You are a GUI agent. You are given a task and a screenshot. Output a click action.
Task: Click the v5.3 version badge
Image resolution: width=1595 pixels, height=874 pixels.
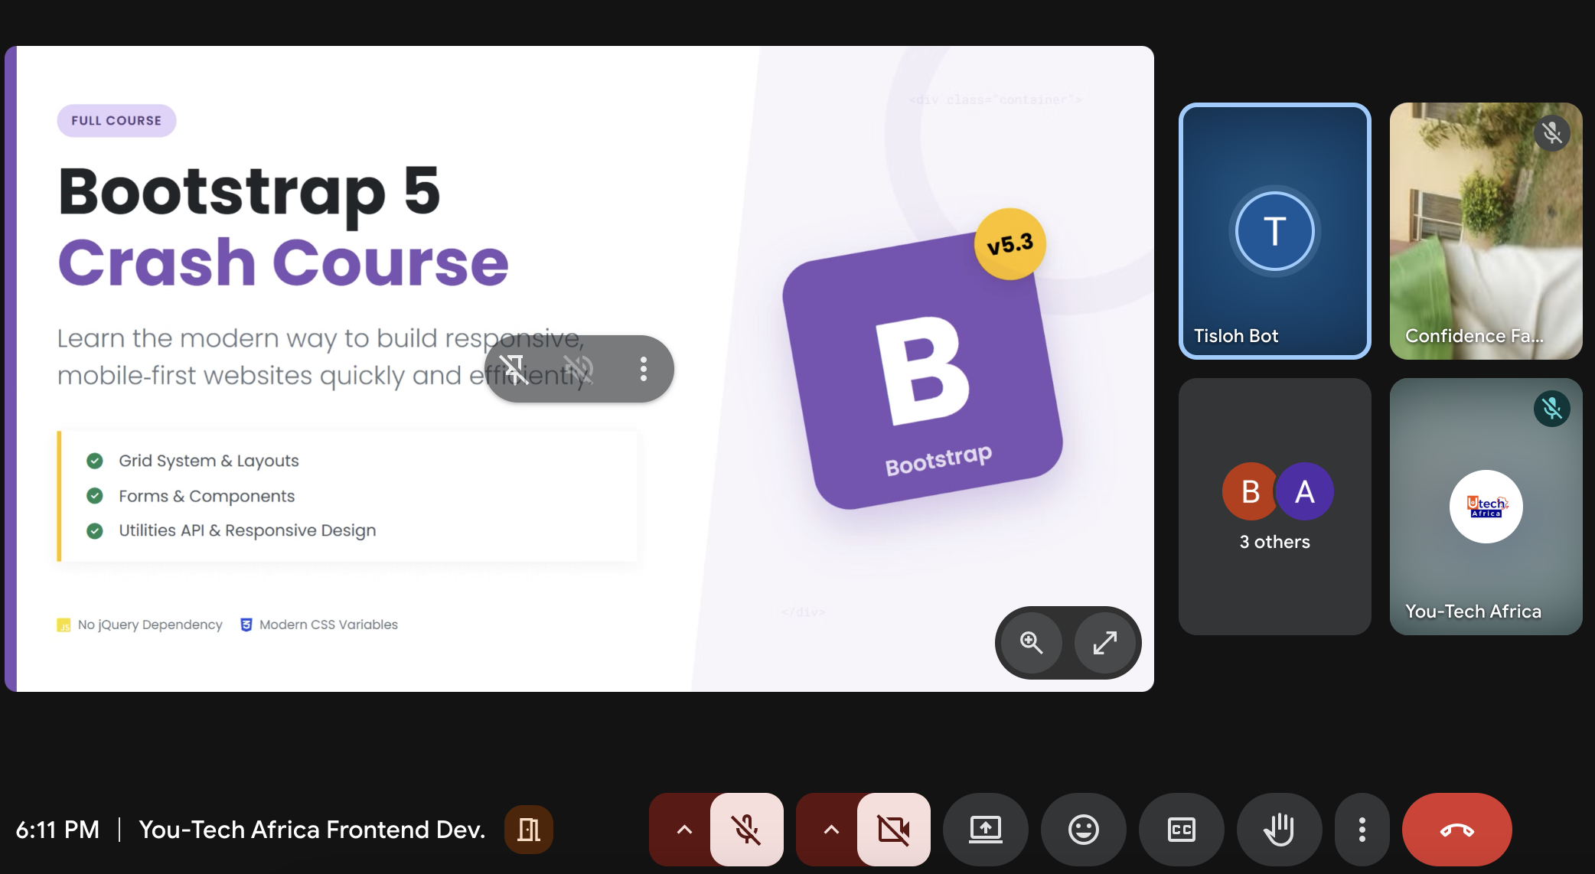coord(1010,244)
